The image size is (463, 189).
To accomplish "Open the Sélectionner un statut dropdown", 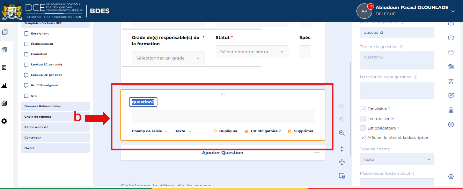I will point(252,52).
